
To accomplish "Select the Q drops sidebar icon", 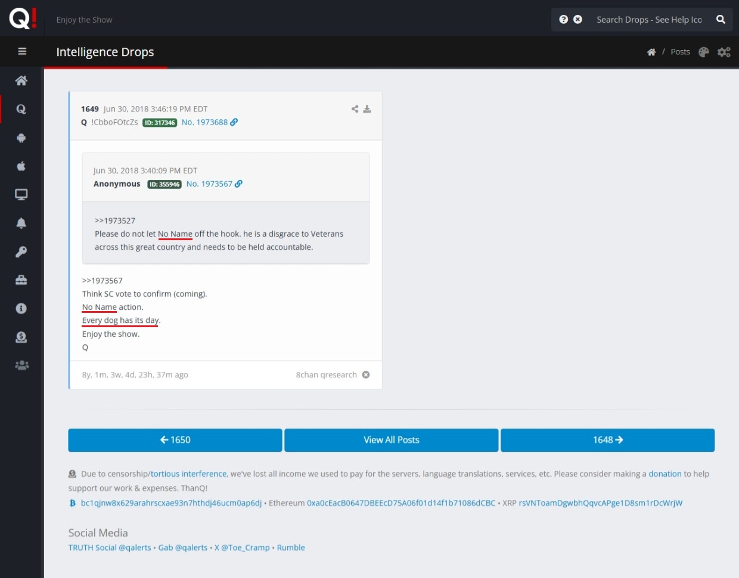I will [x=21, y=109].
